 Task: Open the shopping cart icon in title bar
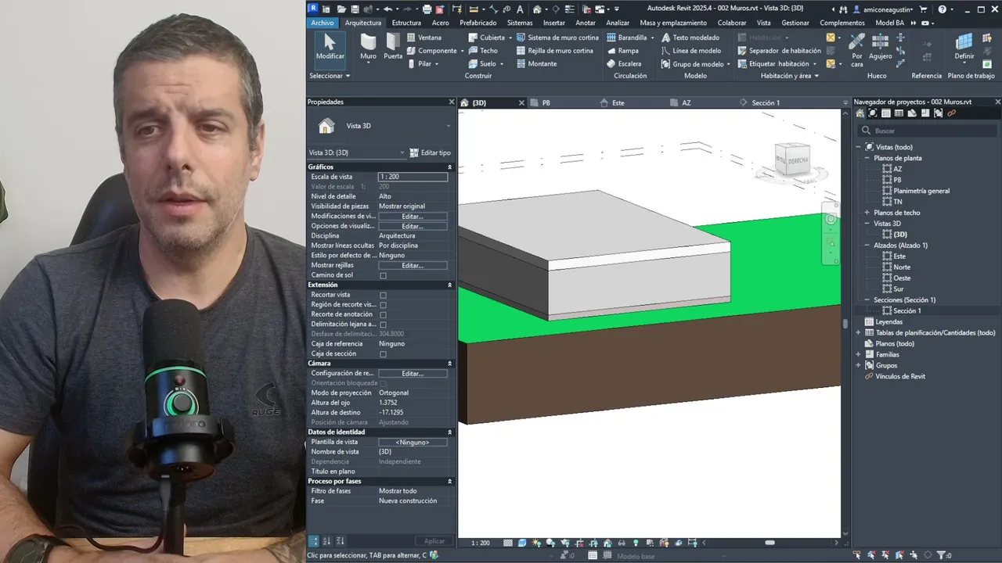click(x=923, y=9)
